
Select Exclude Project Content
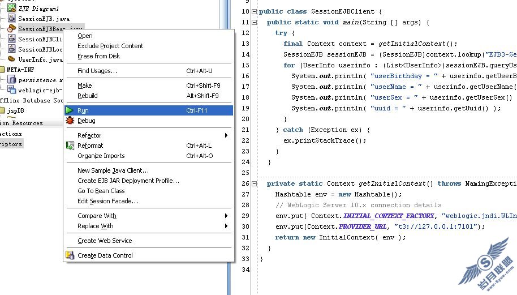tap(110, 46)
